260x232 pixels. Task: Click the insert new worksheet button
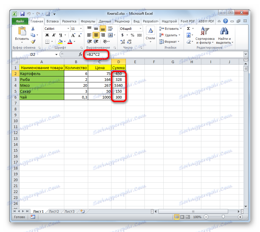[x=83, y=211]
